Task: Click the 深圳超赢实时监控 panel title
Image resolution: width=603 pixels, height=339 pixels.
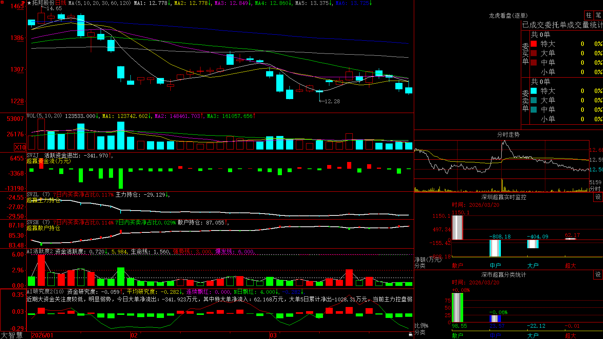Action: [x=504, y=197]
